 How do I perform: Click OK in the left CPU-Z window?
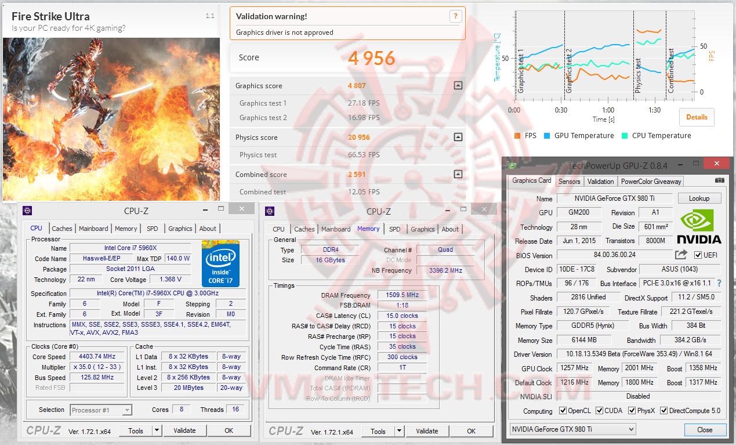(229, 430)
